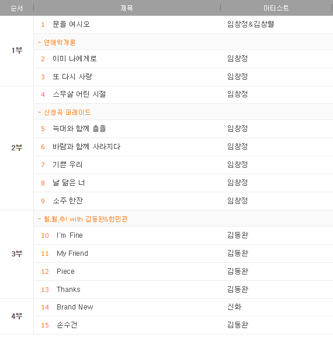Select song Thanks
333x338 pixels.
click(x=68, y=289)
